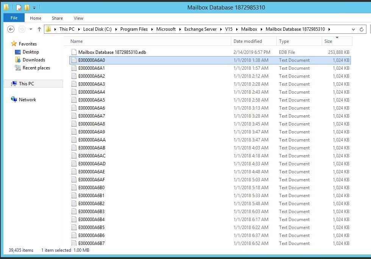Image resolution: width=371 pixels, height=259 pixels.
Task: Open the address bar history dropdown
Action: tap(353, 29)
